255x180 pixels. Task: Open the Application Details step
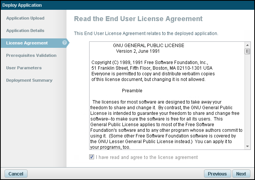(25, 31)
